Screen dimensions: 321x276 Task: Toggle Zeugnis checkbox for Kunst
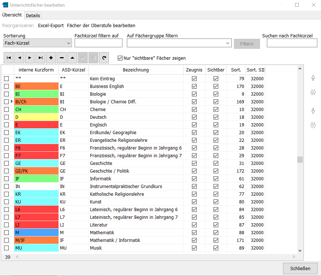coord(194,202)
